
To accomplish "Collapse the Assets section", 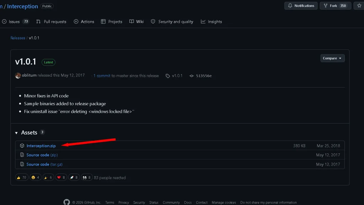I will 16,133.
